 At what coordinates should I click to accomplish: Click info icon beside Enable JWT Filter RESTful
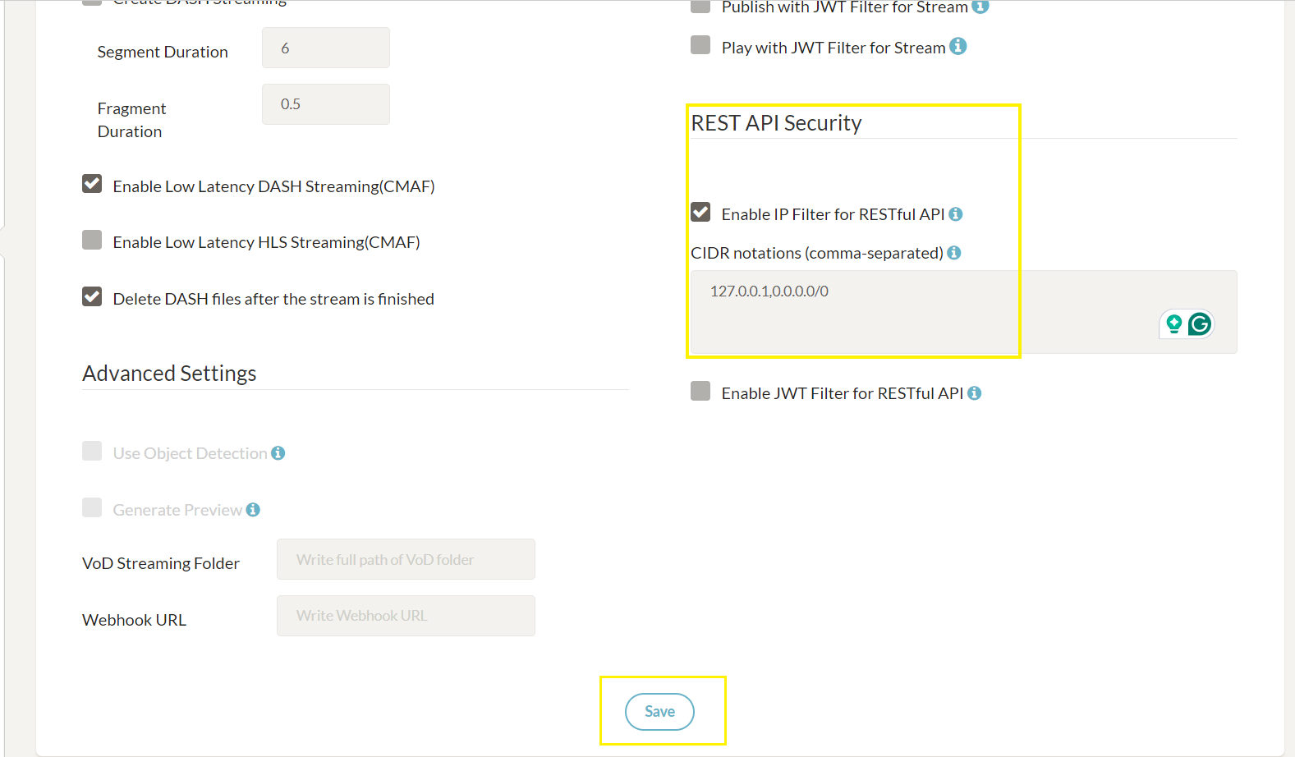click(974, 393)
